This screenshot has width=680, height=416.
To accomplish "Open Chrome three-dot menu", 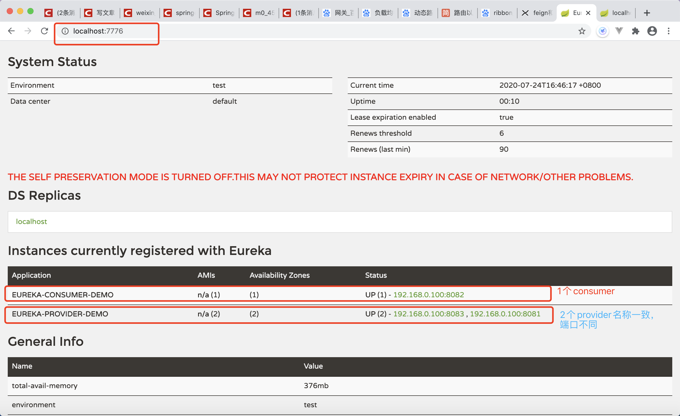I will (x=668, y=31).
